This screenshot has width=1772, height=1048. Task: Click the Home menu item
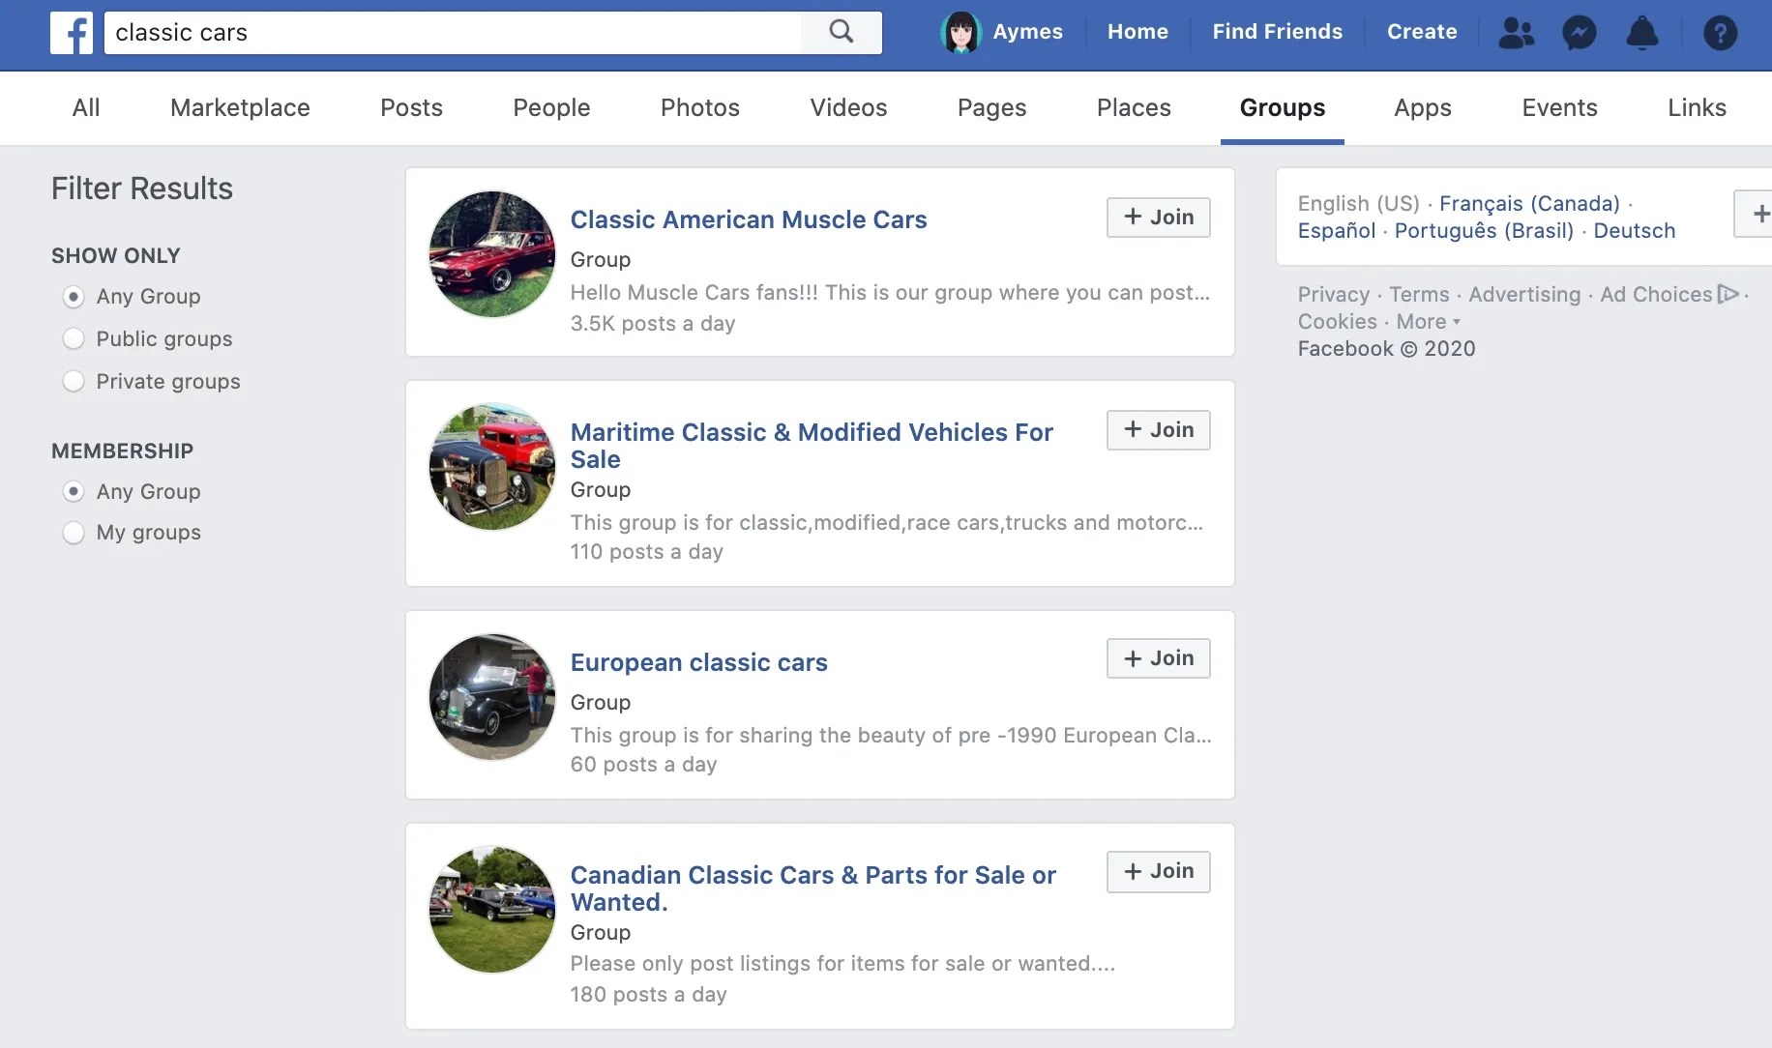click(1137, 32)
